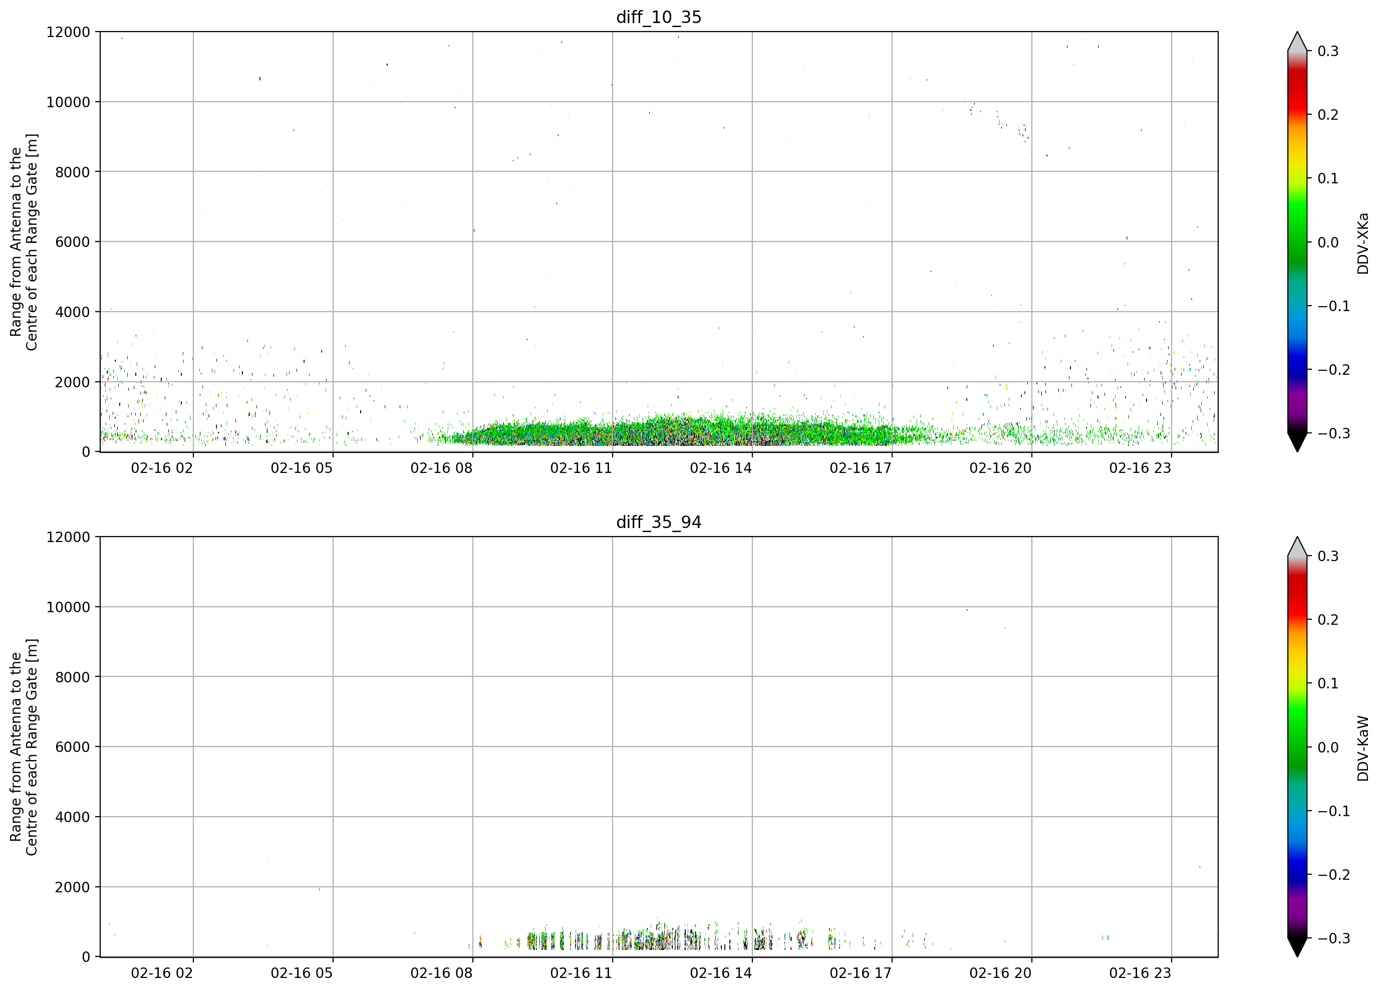Click the '02-16 17' x-tick under diff_10_35
The width and height of the screenshot is (1380, 991).
[861, 468]
